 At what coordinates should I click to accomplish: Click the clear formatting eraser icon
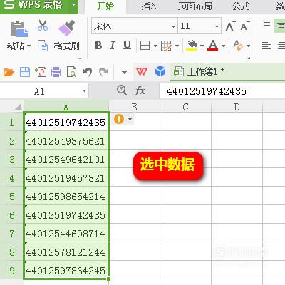[238, 46]
